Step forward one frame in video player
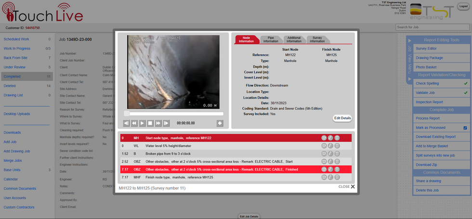Screen dimensions: 472x219 (166, 123)
